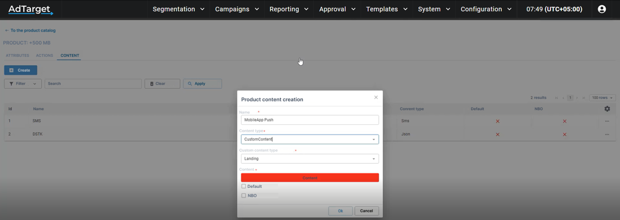The width and height of the screenshot is (620, 220).
Task: Click the AdTarget logo
Action: 30,9
